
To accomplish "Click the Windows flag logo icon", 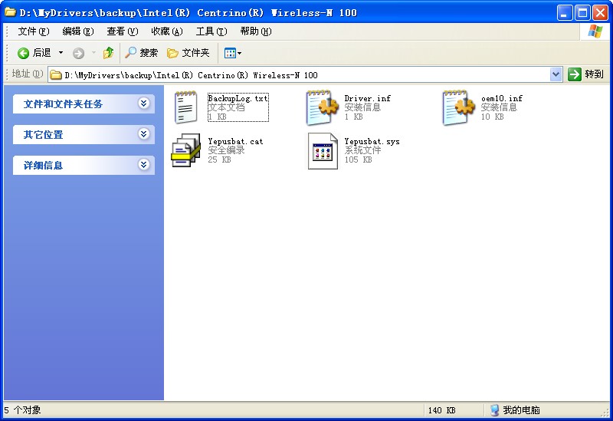I will click(x=595, y=31).
